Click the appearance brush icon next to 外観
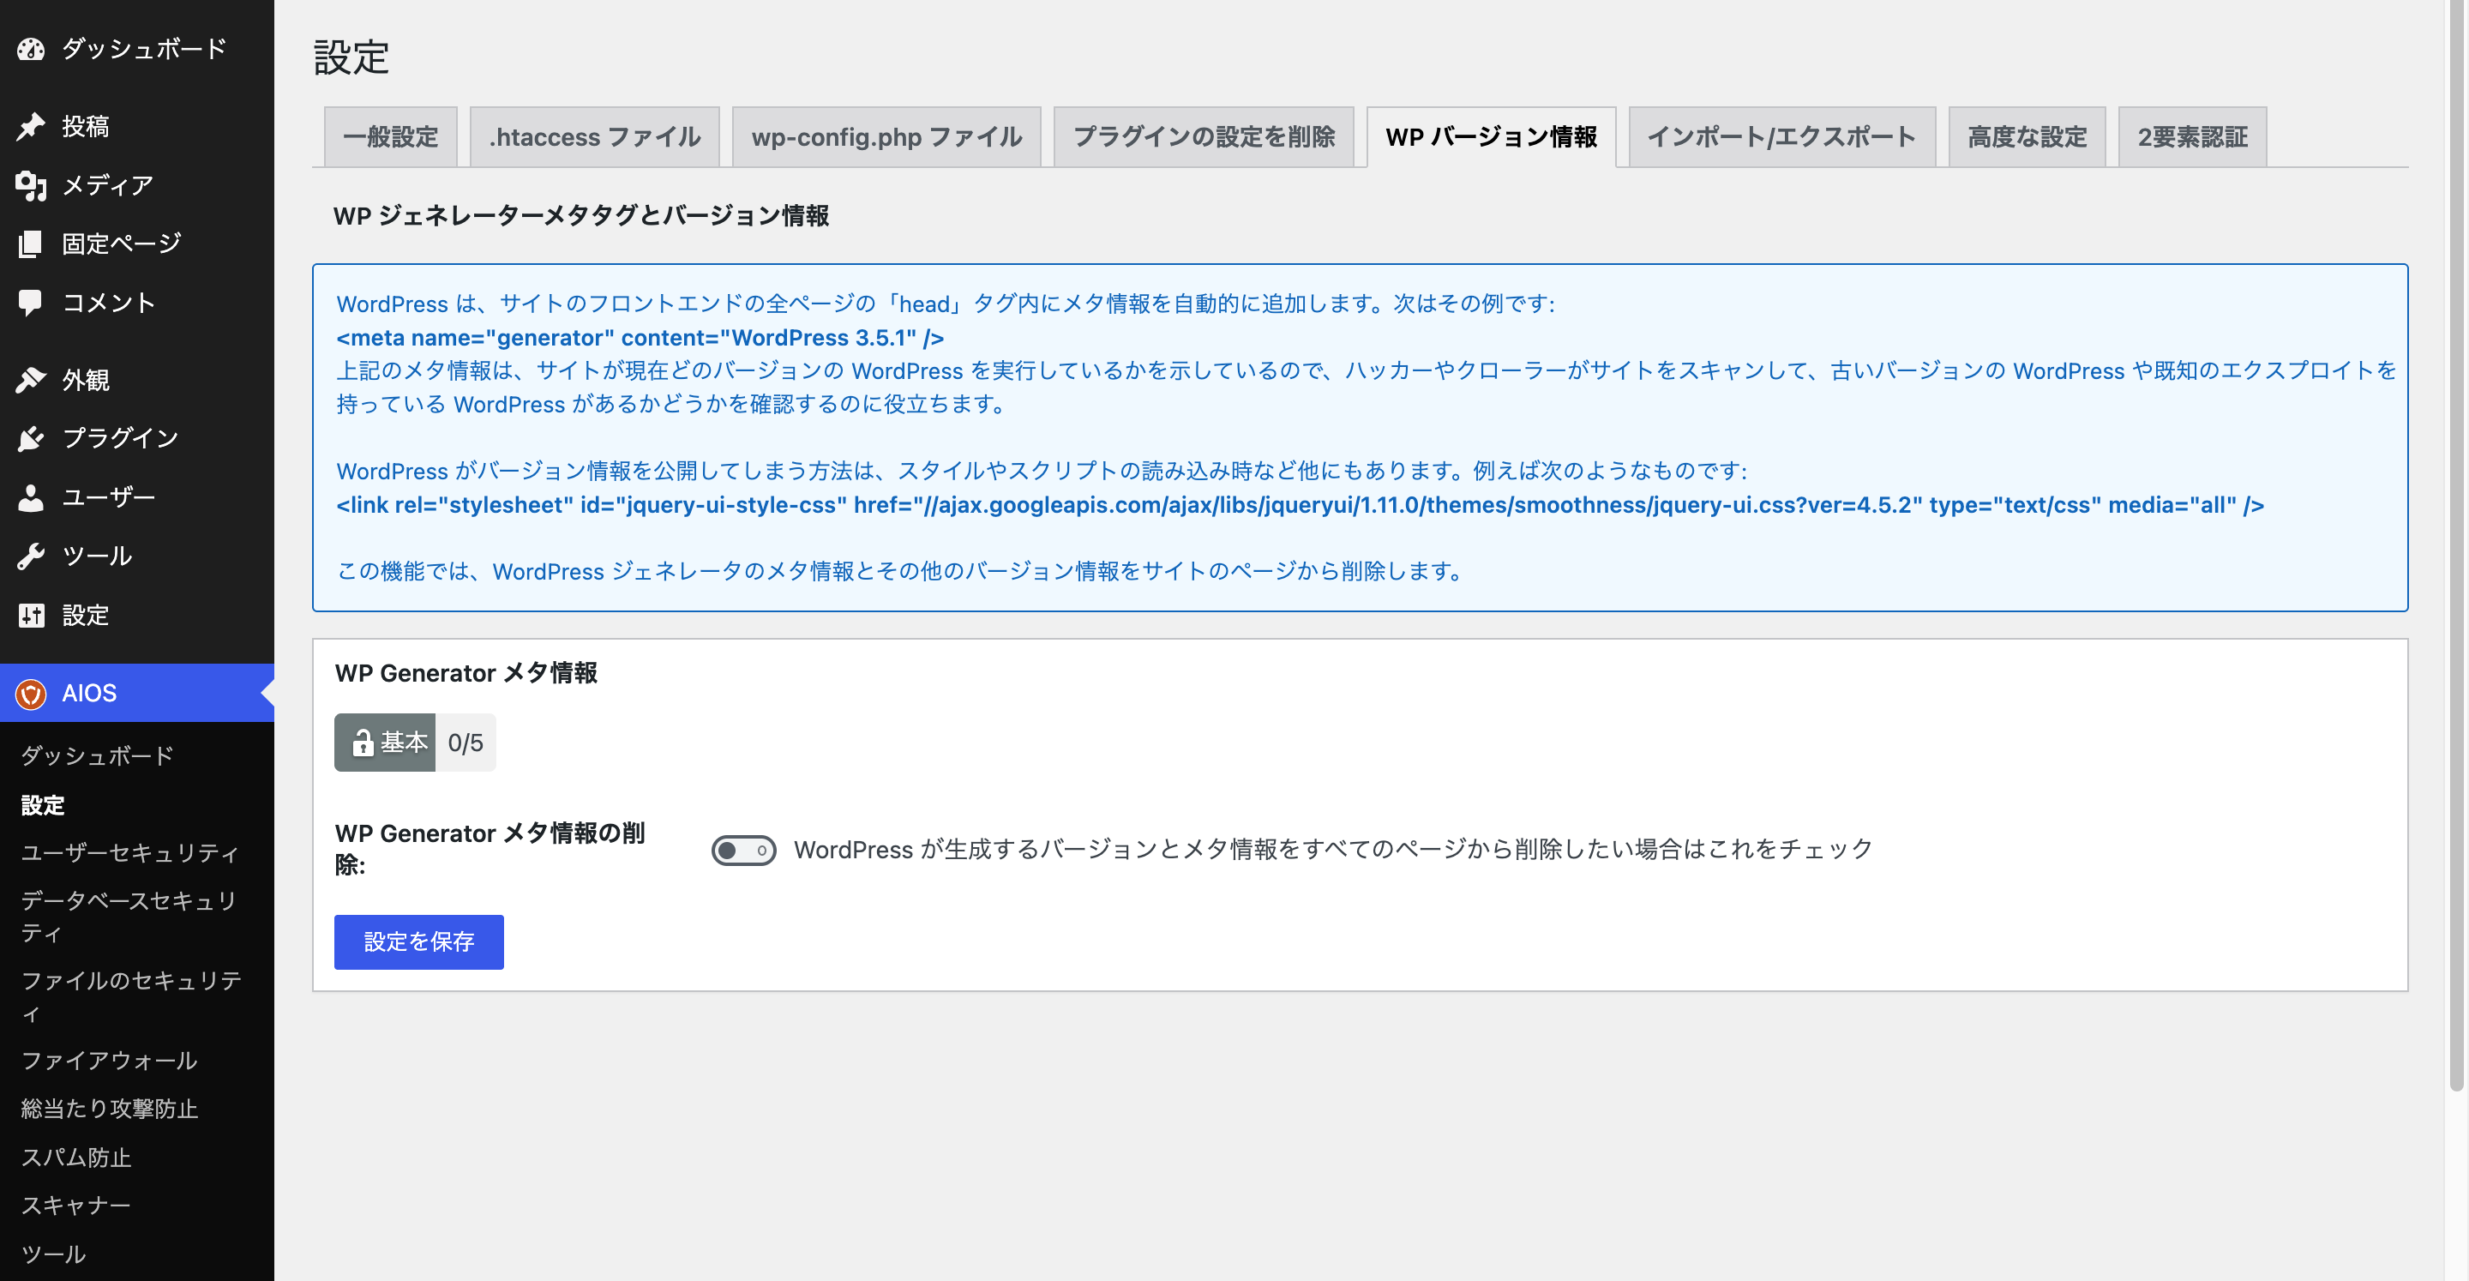 31,381
